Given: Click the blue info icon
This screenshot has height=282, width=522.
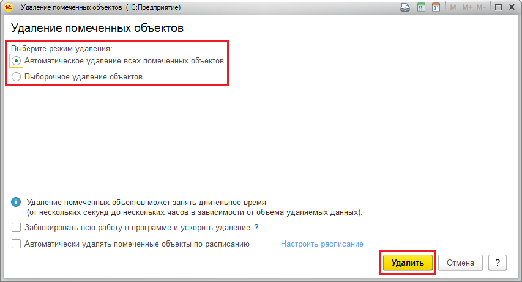Looking at the screenshot, I should pyautogui.click(x=16, y=202).
